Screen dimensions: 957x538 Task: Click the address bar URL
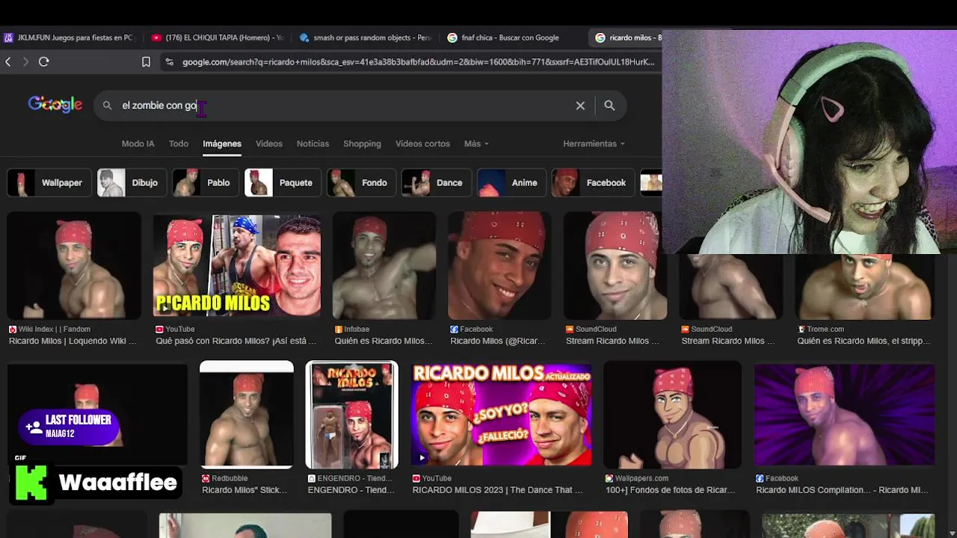pos(418,62)
